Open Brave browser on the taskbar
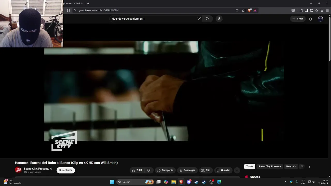 point(181,182)
